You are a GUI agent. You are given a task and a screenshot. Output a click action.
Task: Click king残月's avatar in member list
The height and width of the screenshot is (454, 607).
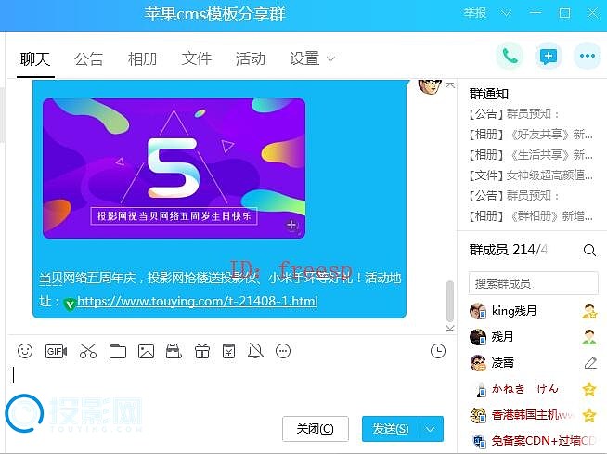478,311
